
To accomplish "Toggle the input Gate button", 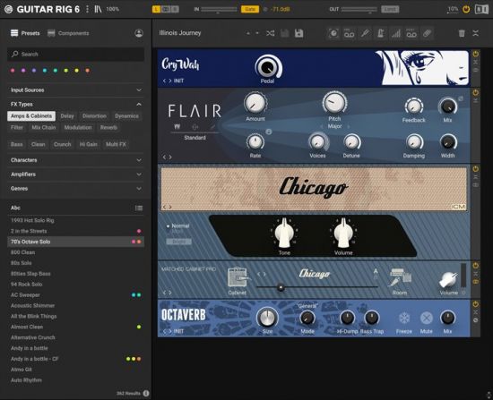I will 250,9.
